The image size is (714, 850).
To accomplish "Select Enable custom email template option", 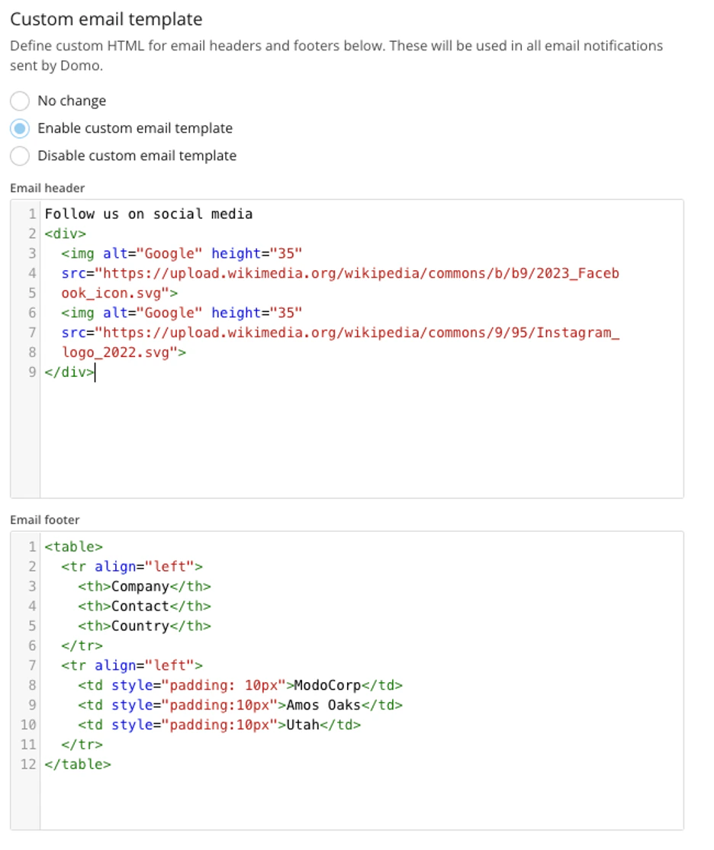I will [x=20, y=128].
